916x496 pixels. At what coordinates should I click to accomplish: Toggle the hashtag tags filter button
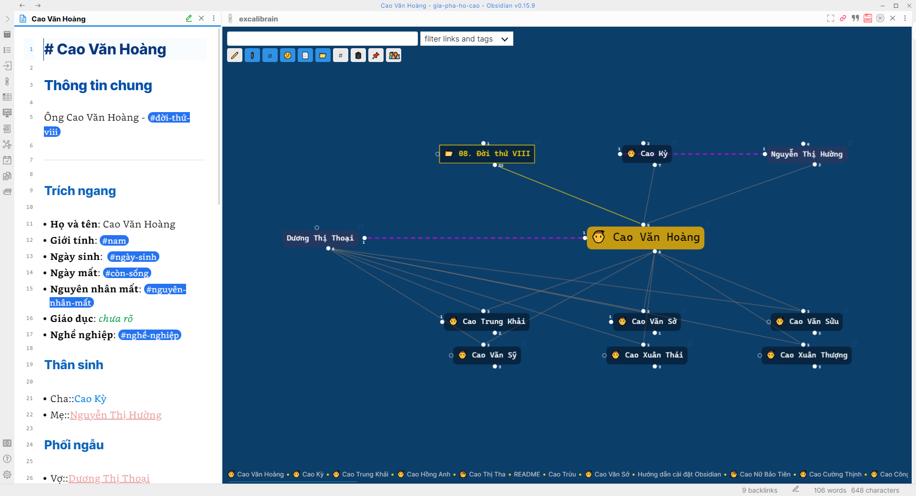tap(340, 55)
